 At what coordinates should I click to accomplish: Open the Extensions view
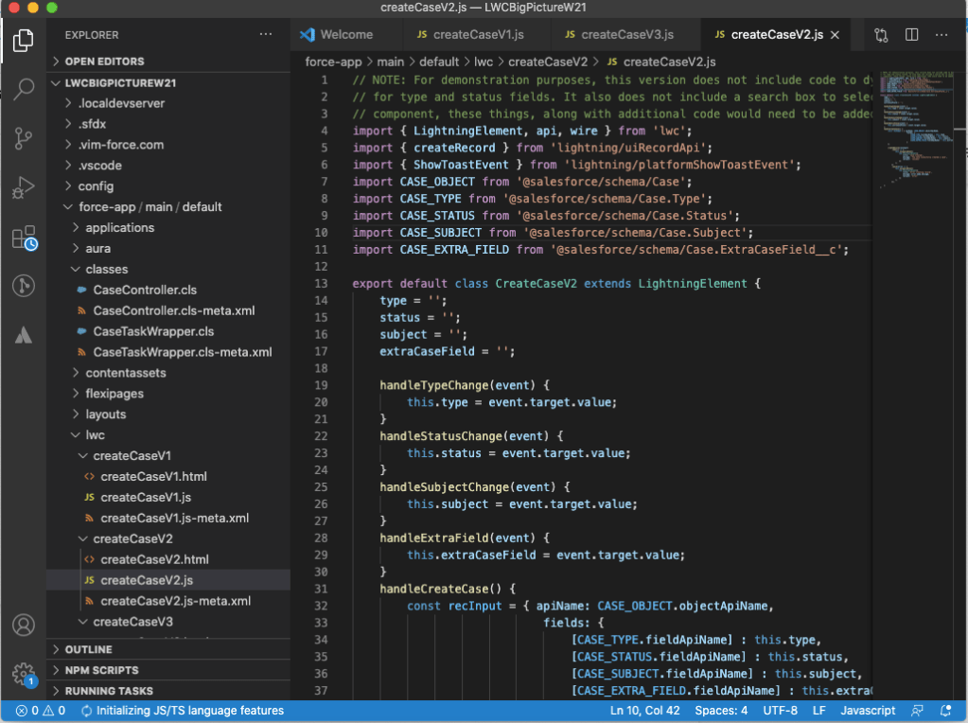(x=23, y=238)
